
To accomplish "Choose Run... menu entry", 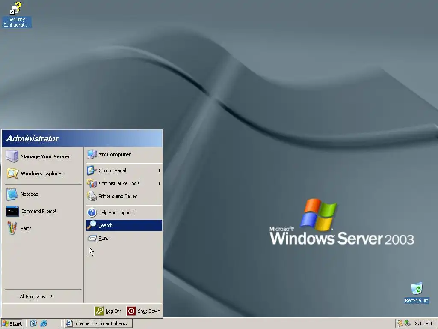I will 124,238.
